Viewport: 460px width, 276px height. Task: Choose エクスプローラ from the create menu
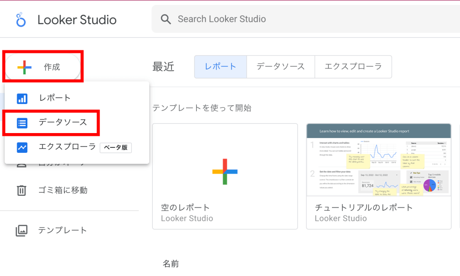tap(77, 147)
